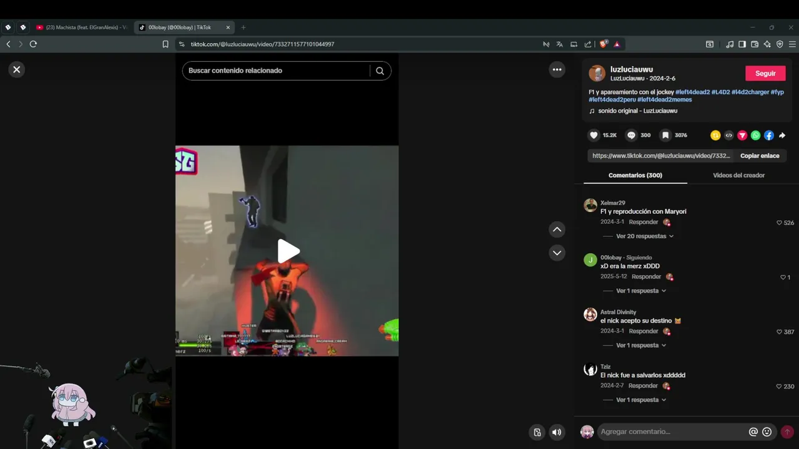Reload the page

click(33, 44)
